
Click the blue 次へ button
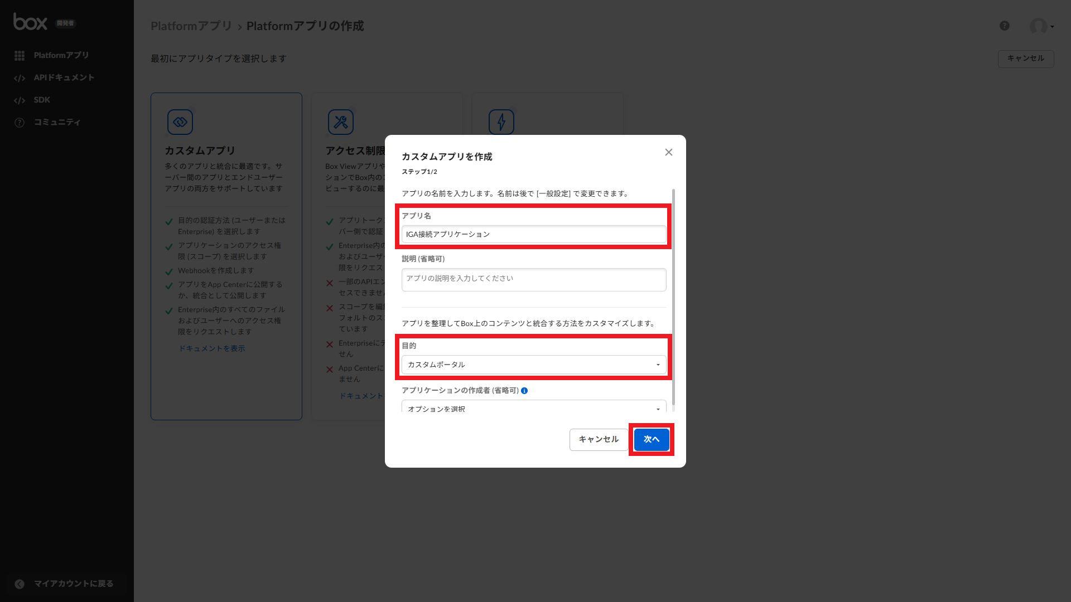click(651, 439)
